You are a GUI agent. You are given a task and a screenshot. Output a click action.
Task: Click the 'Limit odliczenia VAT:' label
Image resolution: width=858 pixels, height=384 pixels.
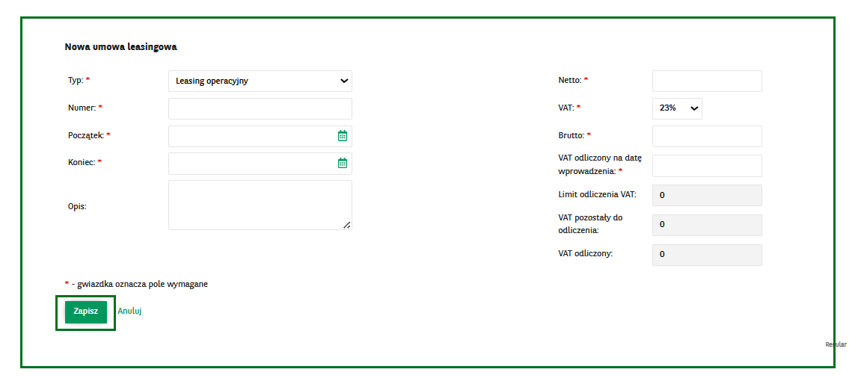pos(598,194)
